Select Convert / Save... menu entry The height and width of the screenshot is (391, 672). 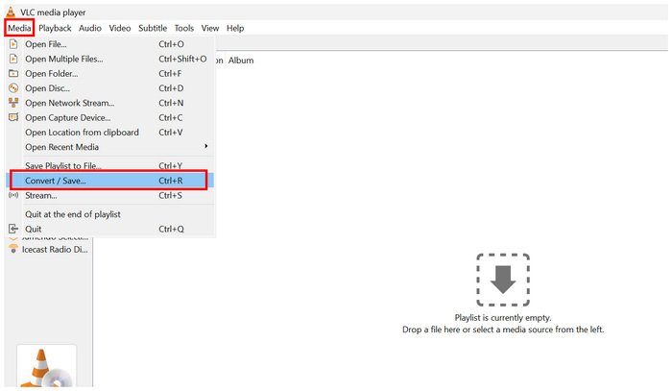[109, 181]
